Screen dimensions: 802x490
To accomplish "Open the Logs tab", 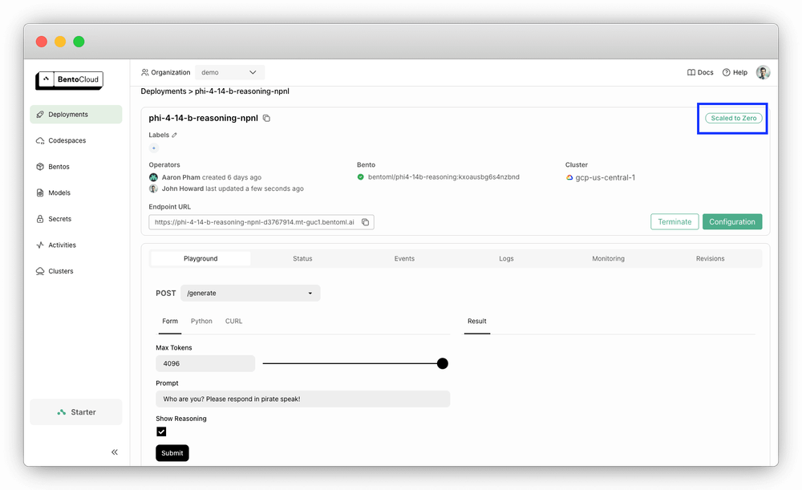I will pyautogui.click(x=506, y=258).
